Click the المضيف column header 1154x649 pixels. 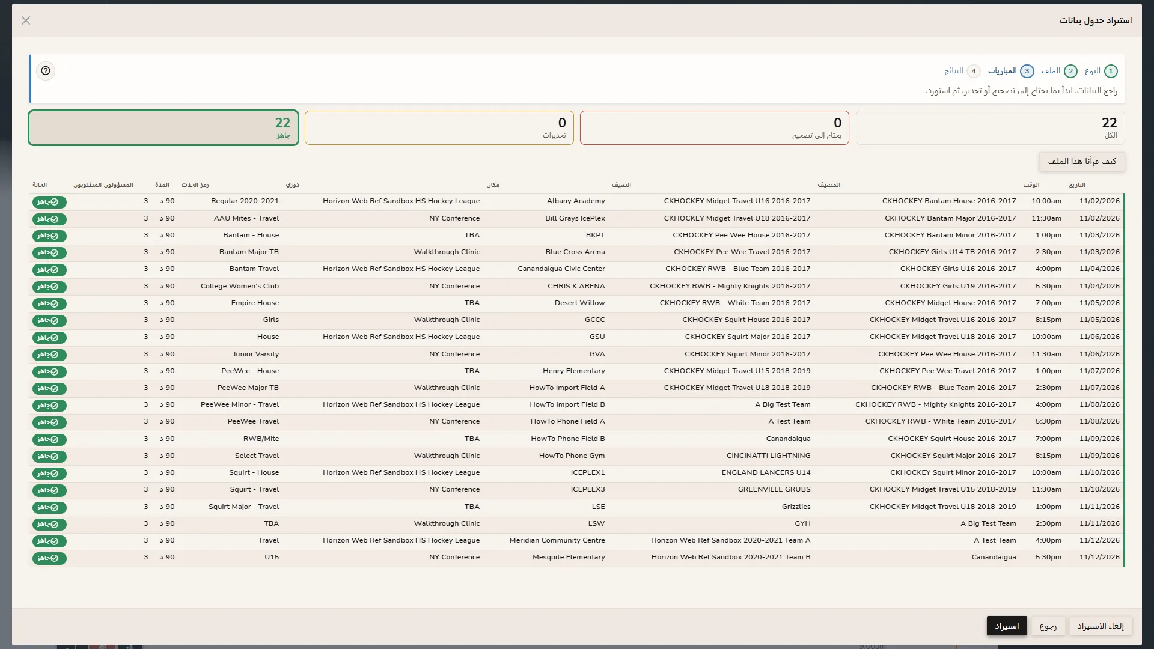pyautogui.click(x=829, y=185)
